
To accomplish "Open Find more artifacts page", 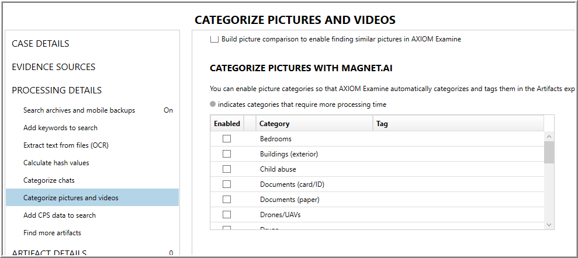I will point(52,233).
